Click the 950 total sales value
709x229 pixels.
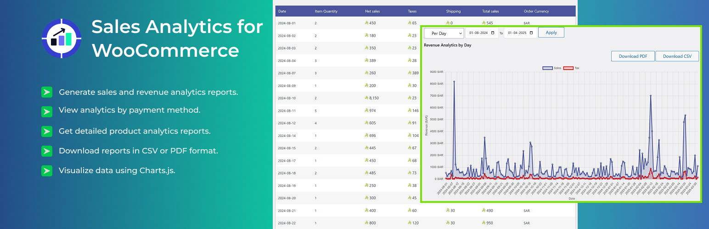487,224
